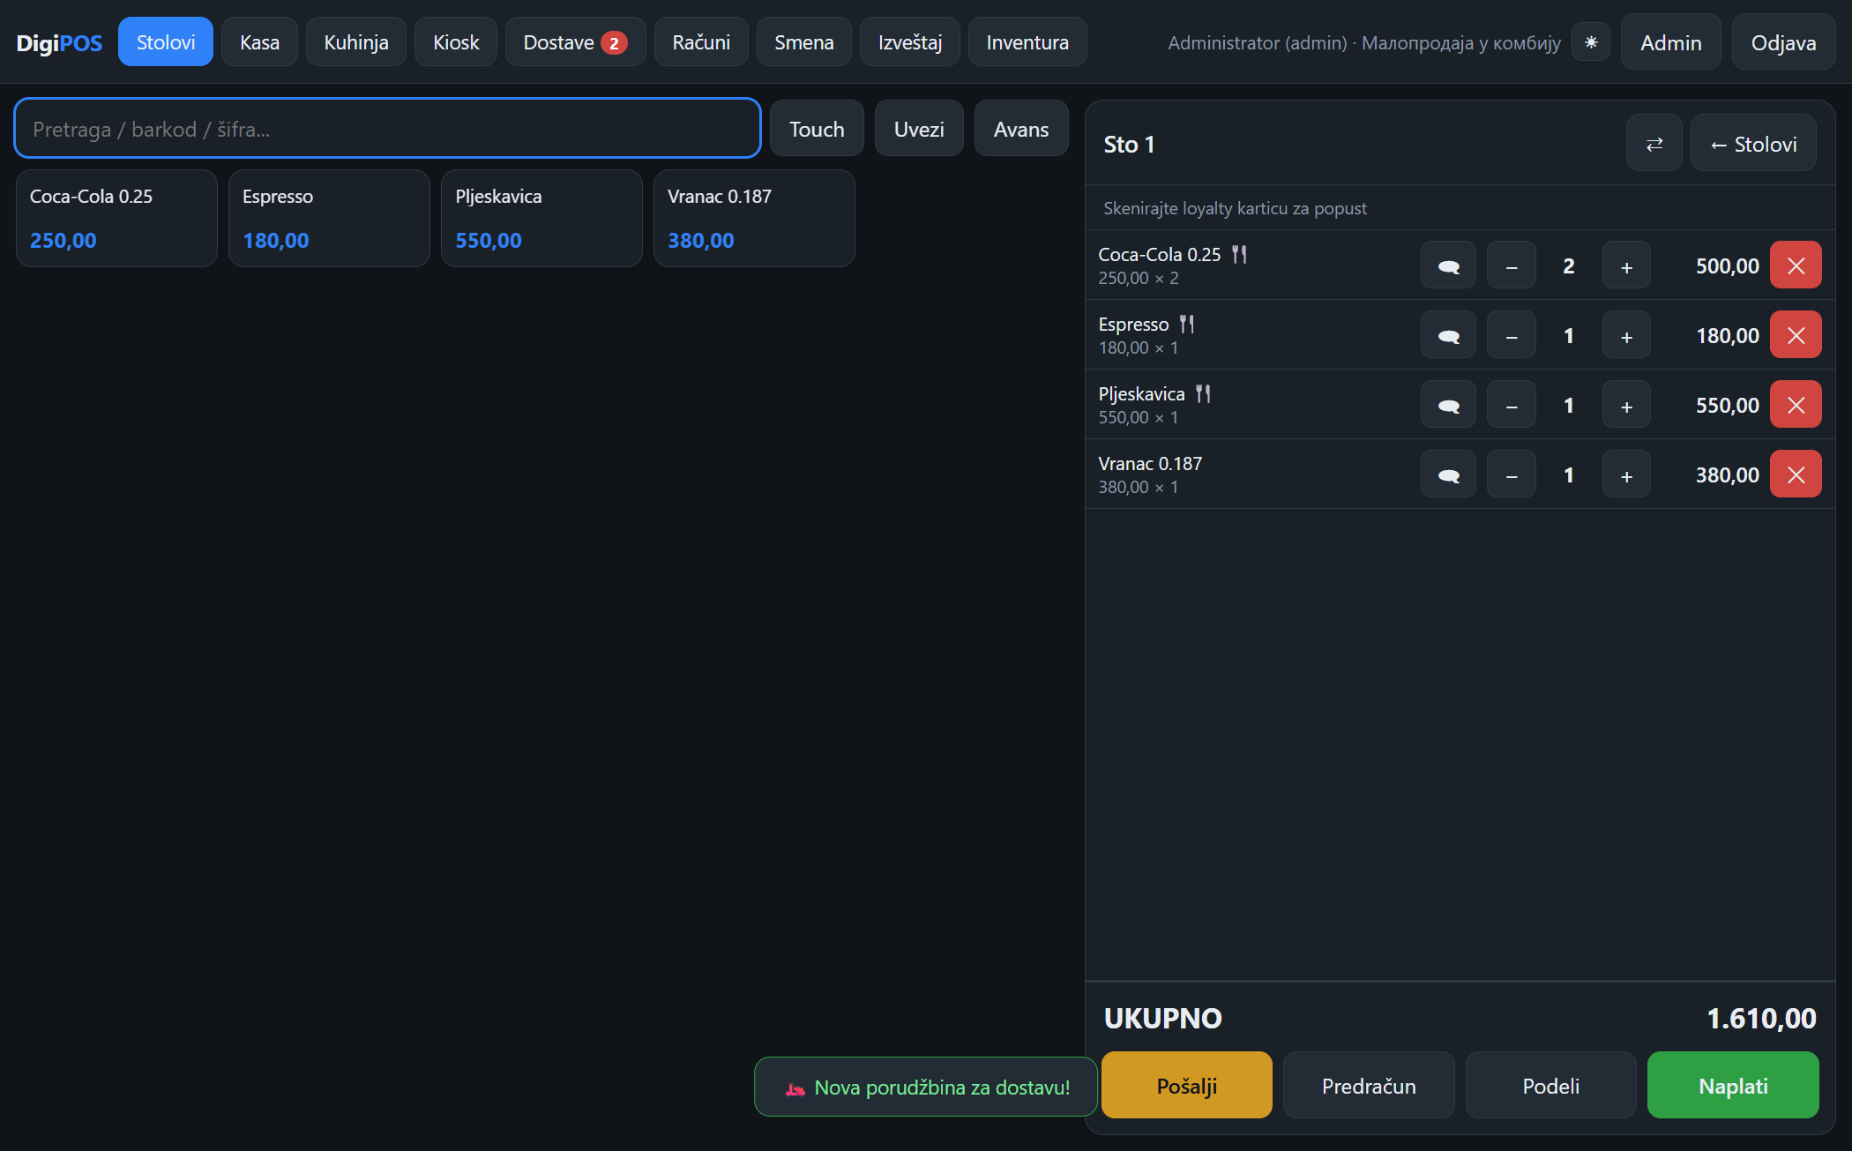1852x1151 pixels.
Task: Decrease Coca-Cola quantity with minus
Action: coord(1512,265)
